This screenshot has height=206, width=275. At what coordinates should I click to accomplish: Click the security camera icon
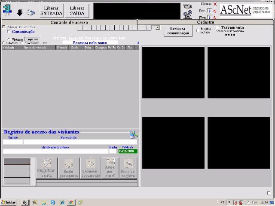click(188, 6)
